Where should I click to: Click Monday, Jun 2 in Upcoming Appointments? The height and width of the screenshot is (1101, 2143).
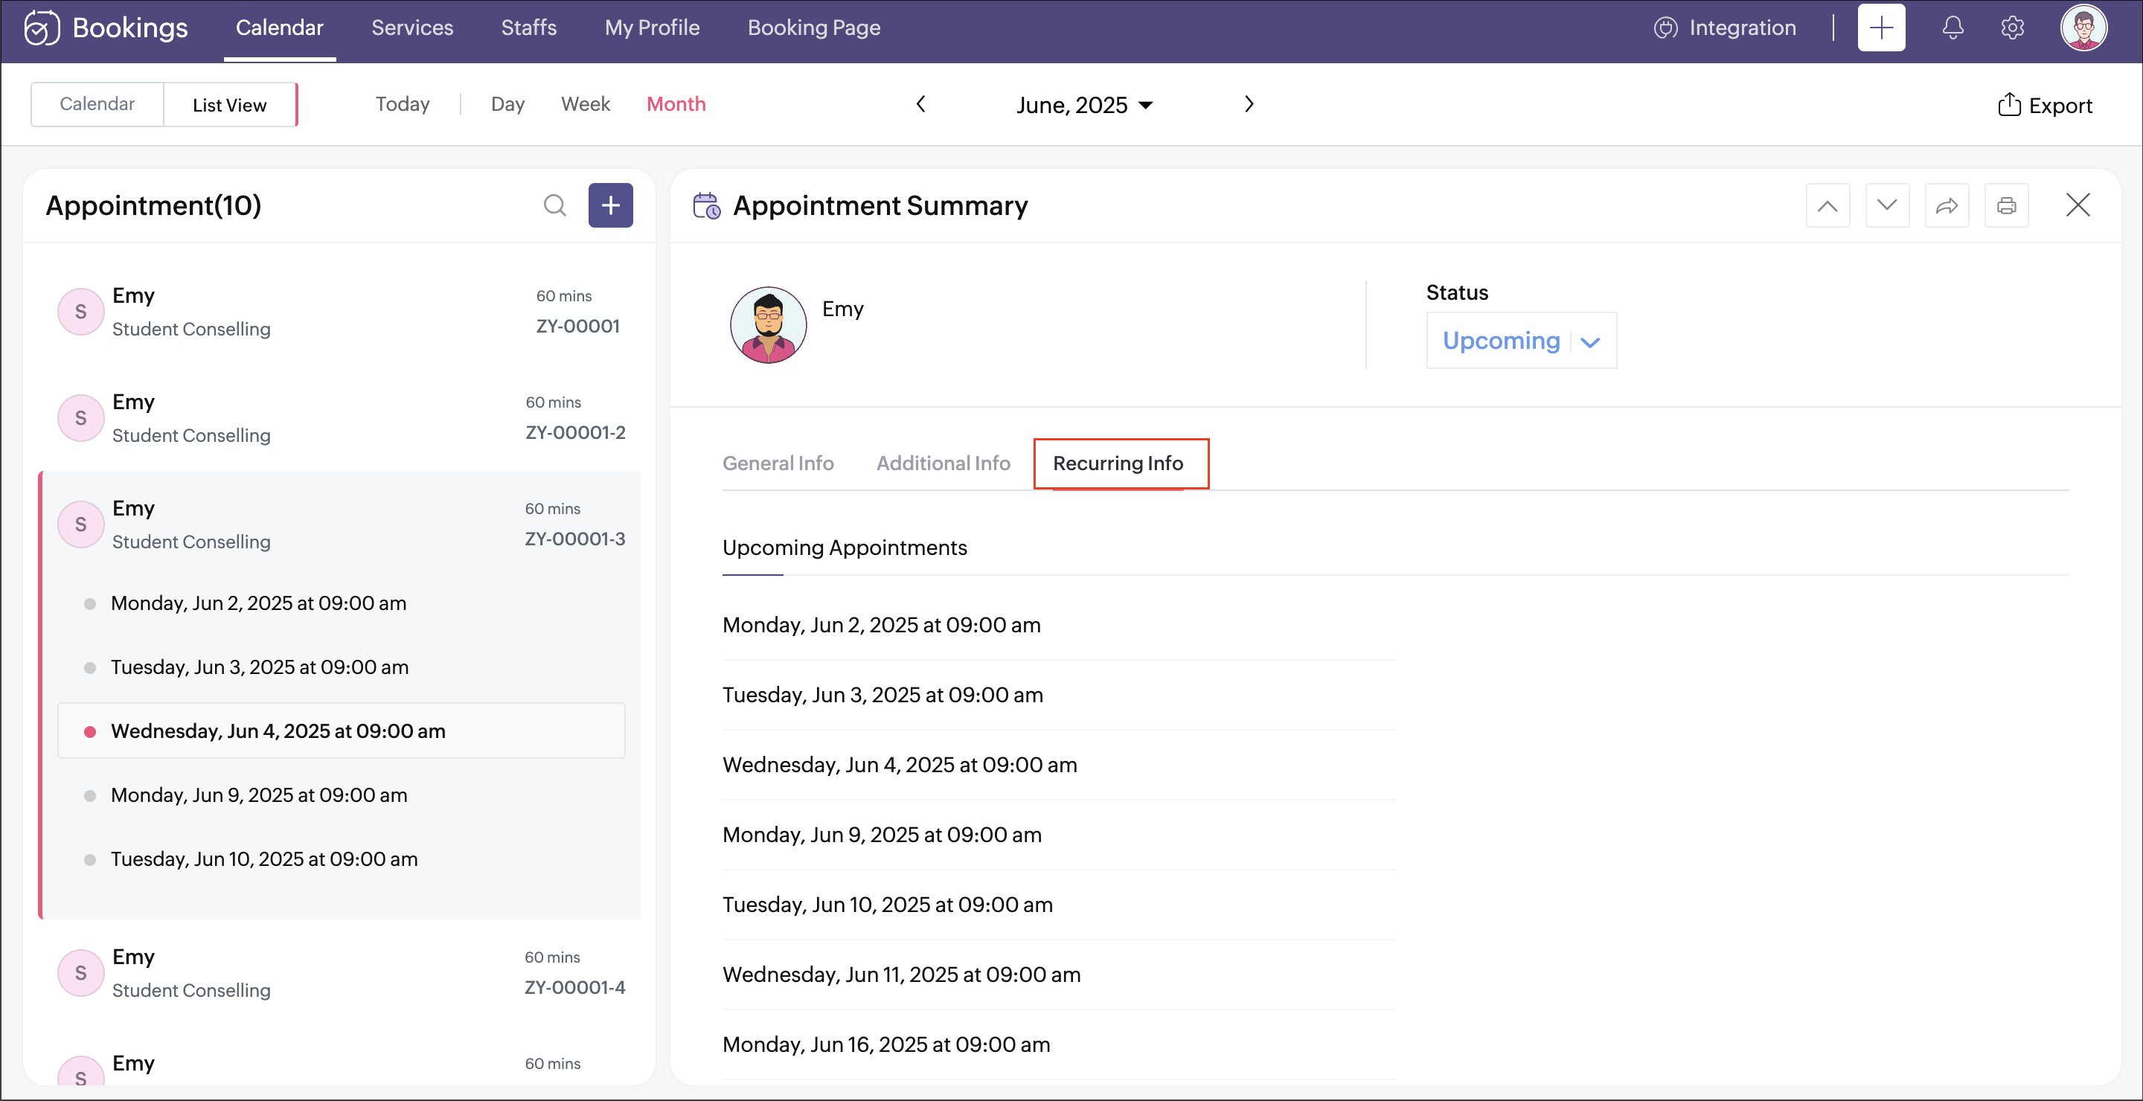(882, 626)
